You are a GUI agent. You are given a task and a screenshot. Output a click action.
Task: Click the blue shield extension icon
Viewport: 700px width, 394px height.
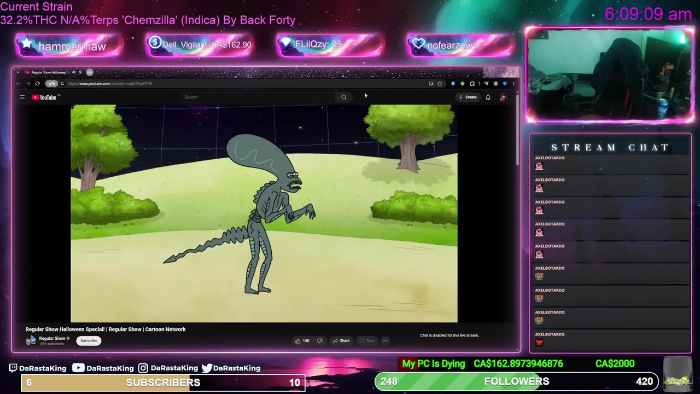pos(453,83)
